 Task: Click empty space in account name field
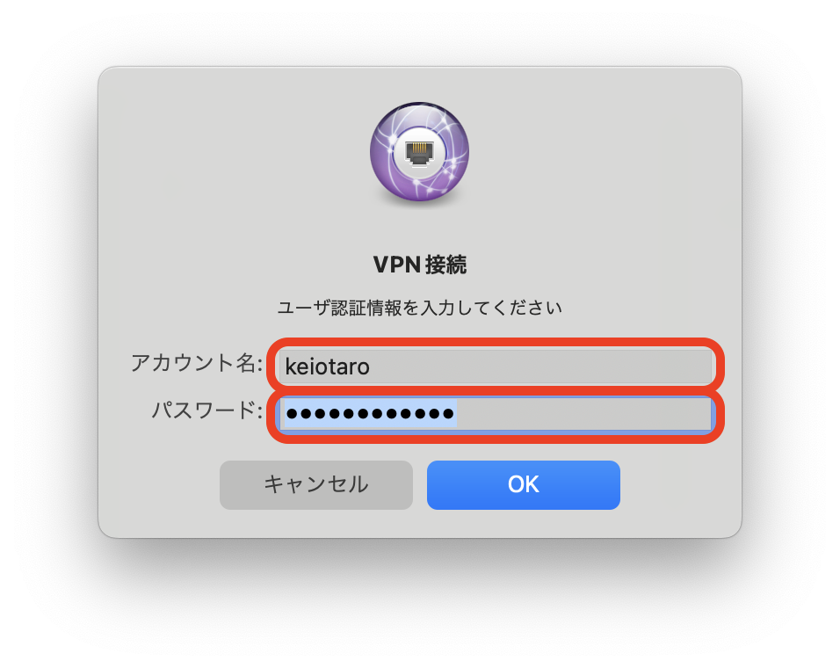coord(541,367)
